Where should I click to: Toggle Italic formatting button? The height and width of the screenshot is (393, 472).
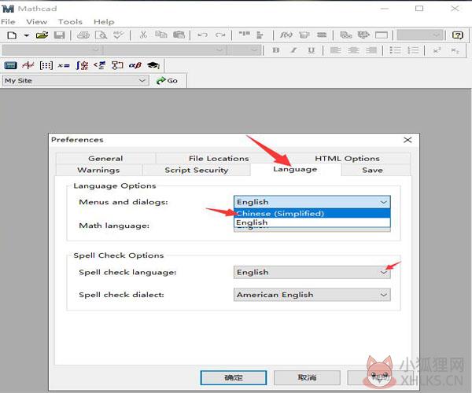click(293, 50)
